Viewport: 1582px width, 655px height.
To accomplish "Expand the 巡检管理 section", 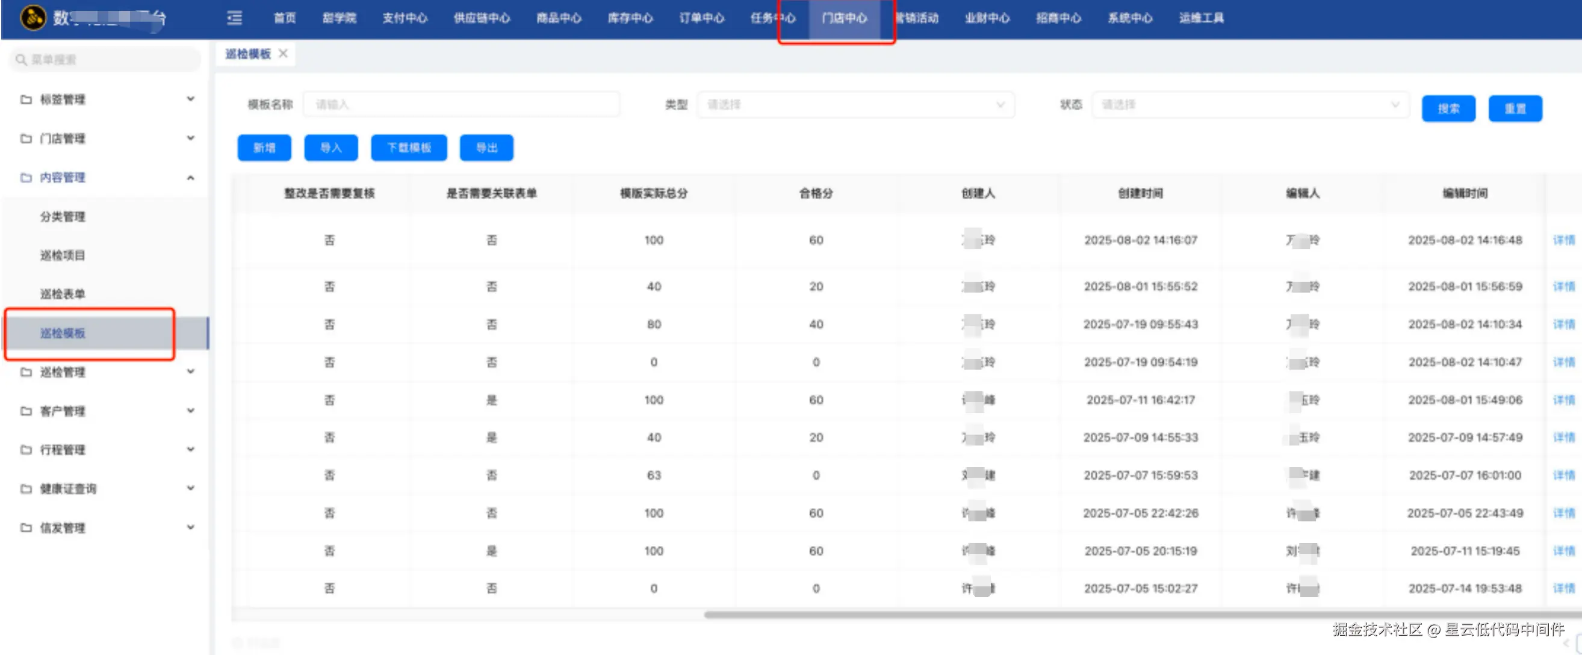I will click(x=190, y=371).
